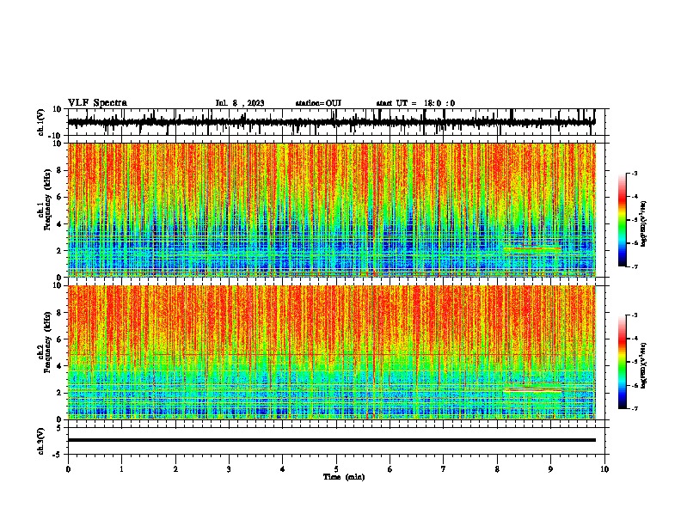This screenshot has width=681, height=526.
Task: Click the -7 value below ch.2 colorbar
Action: (635, 408)
